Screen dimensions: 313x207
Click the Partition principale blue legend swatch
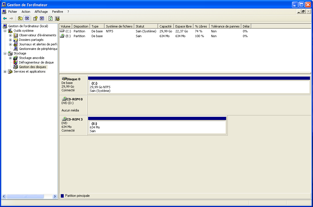[62, 196]
